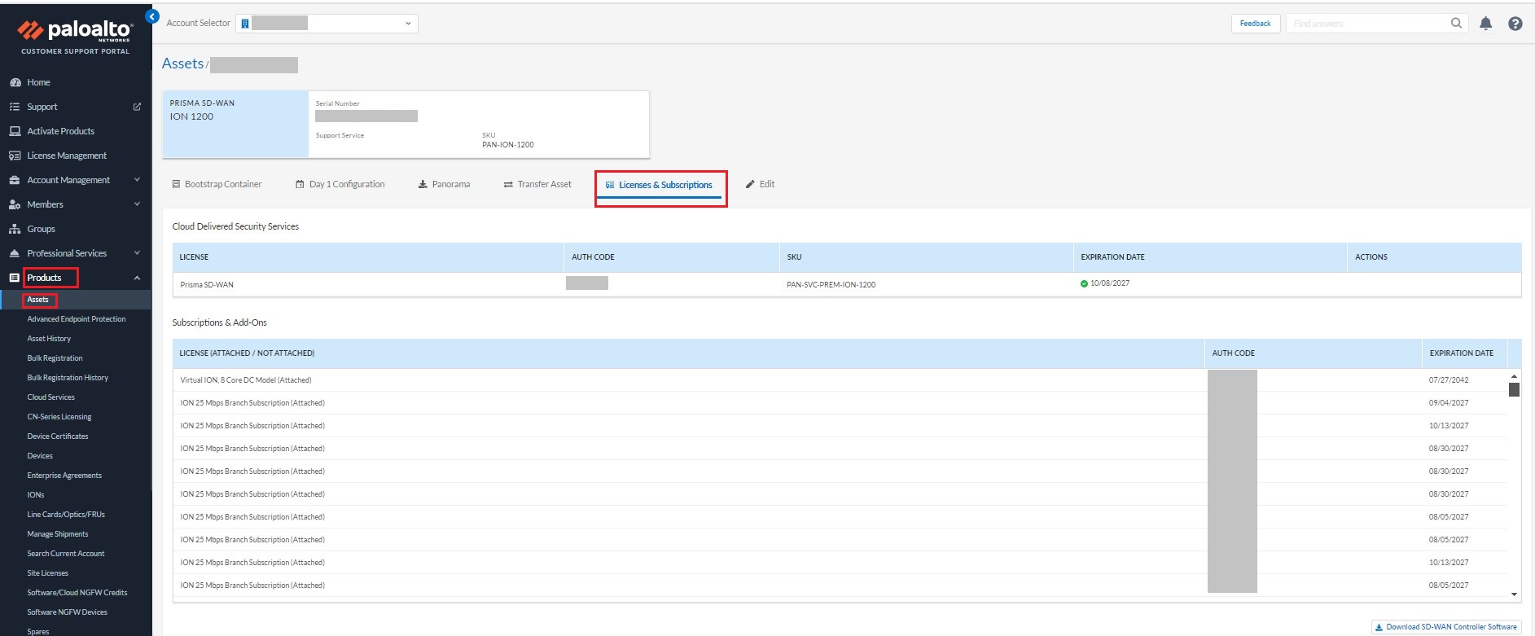Switch to Bootstrap Container tab
Image resolution: width=1535 pixels, height=636 pixels.
[217, 184]
